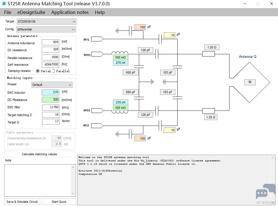The width and height of the screenshot is (278, 207).
Task: Click the lower 126 pF value box
Action: point(145,115)
